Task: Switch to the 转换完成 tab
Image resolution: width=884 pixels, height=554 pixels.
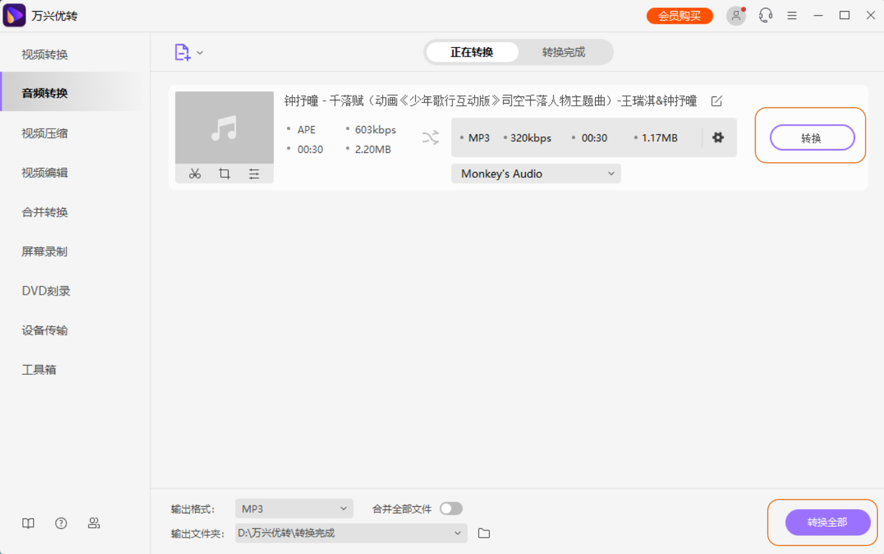Action: tap(564, 52)
